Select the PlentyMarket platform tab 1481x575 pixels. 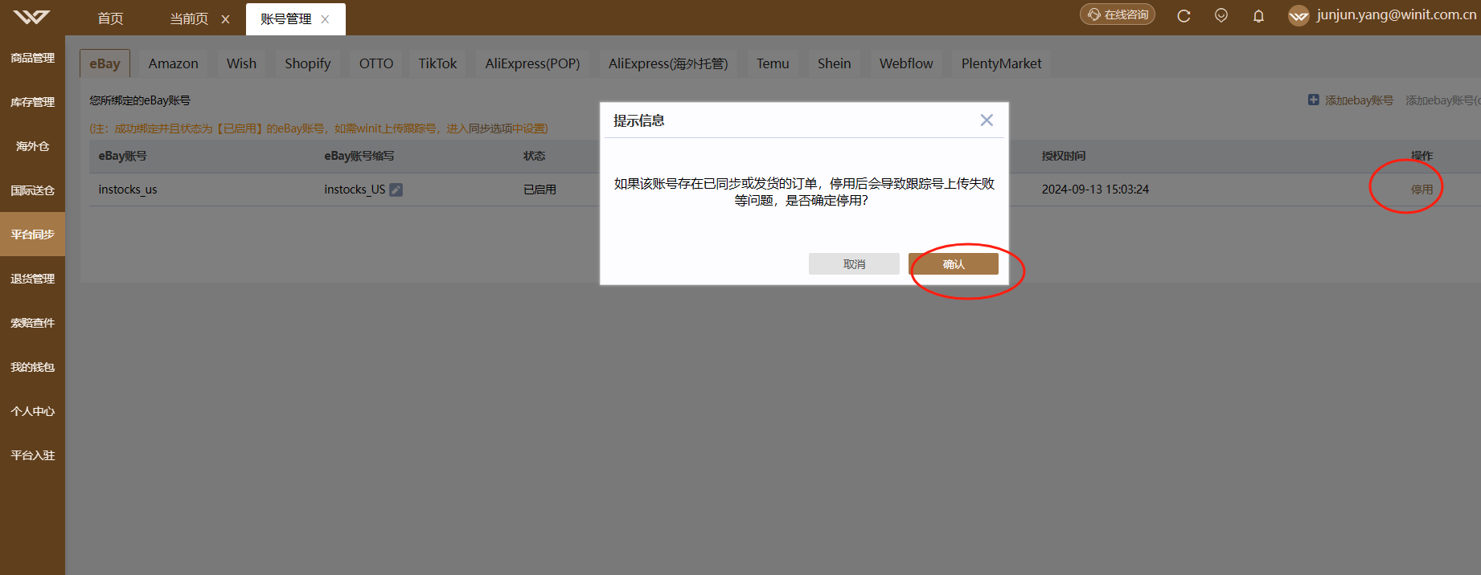coord(1001,63)
